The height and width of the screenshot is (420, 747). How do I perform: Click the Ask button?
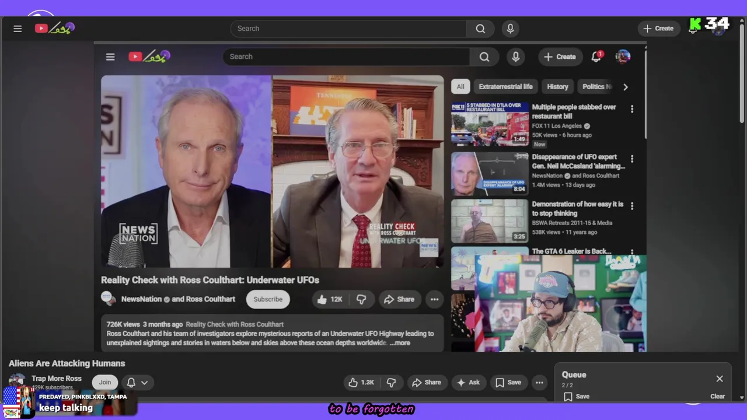[x=468, y=383]
